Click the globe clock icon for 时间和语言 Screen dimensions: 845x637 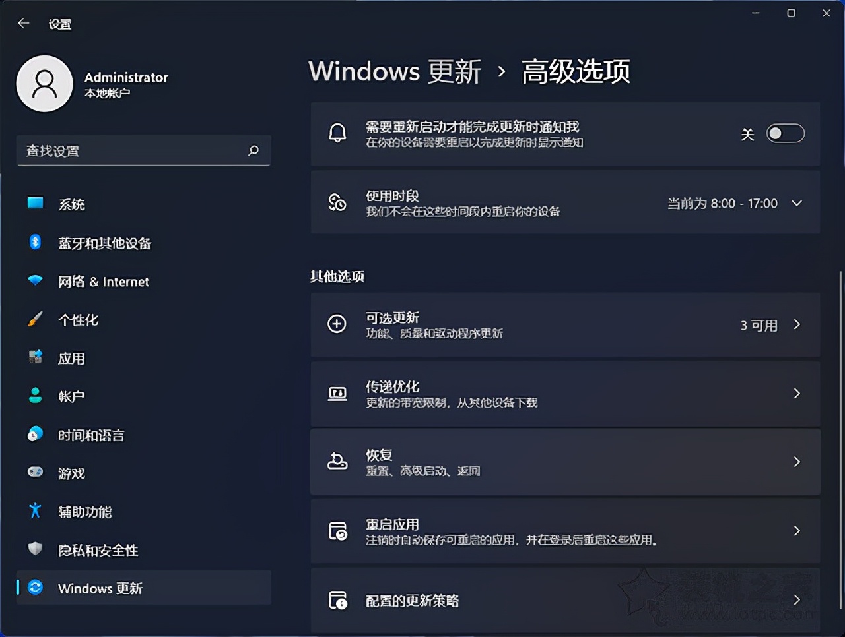[x=35, y=434]
